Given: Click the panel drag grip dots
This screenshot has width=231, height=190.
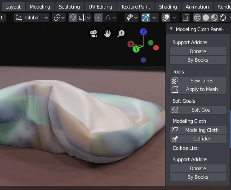Looking at the screenshot, I should click(225, 29).
